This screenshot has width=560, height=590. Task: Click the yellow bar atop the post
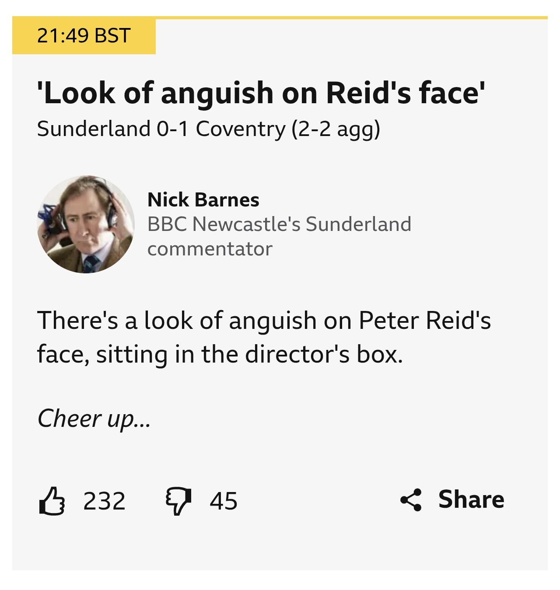point(280,18)
